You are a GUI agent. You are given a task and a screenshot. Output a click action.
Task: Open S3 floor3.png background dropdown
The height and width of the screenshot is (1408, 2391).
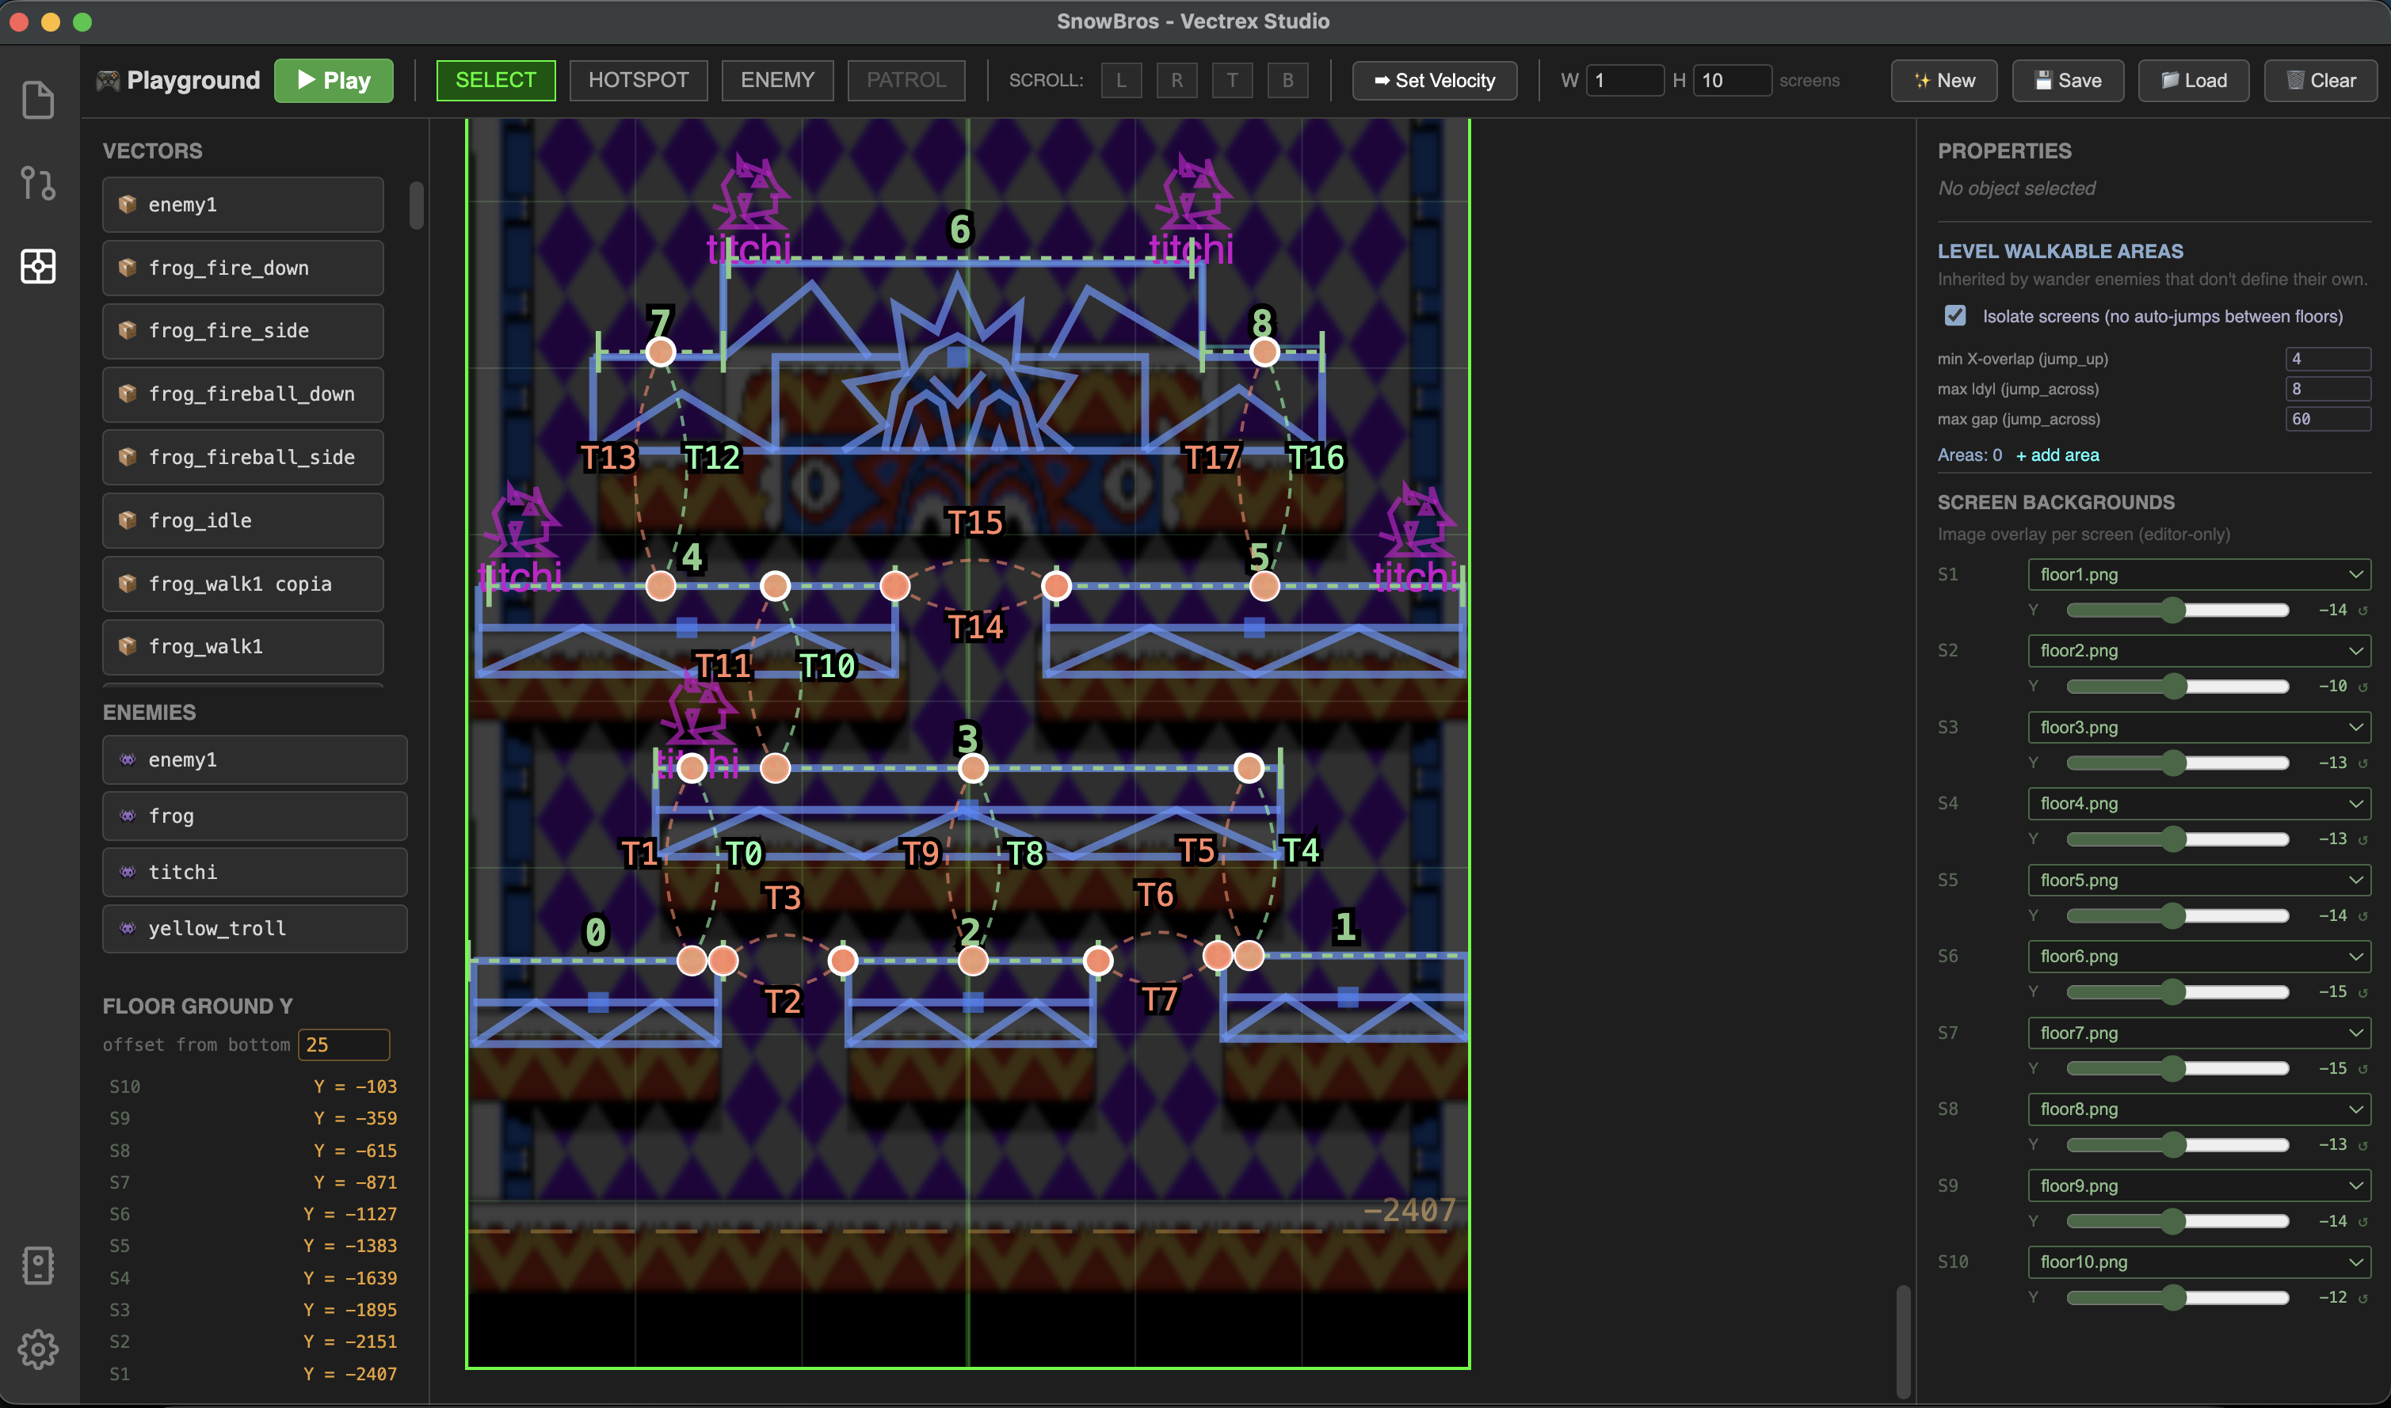point(2199,727)
